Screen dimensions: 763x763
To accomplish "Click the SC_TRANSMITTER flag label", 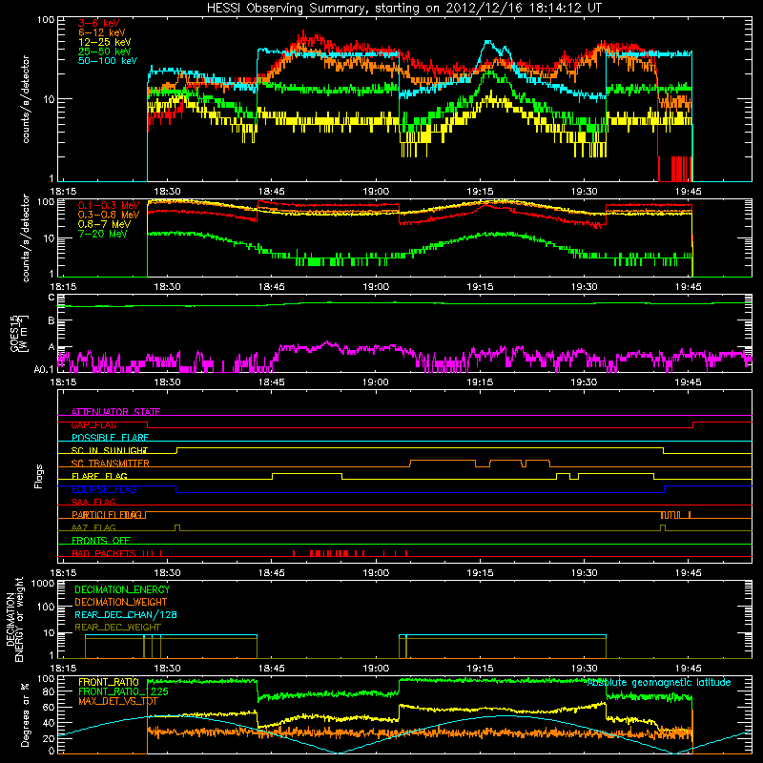I will pos(111,464).
